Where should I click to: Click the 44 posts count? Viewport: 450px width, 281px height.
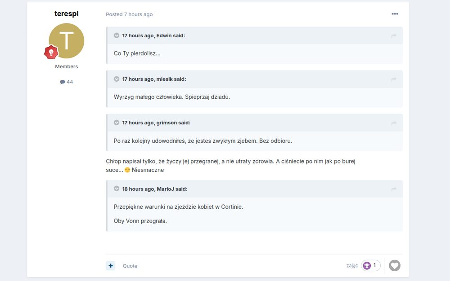tap(67, 82)
